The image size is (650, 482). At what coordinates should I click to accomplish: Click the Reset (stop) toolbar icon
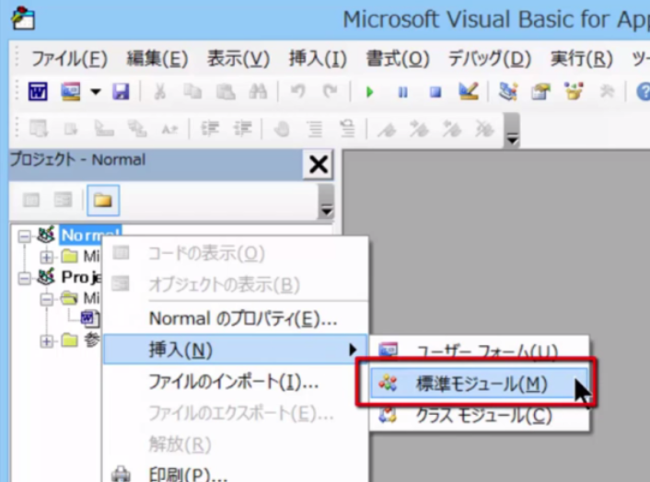point(435,92)
